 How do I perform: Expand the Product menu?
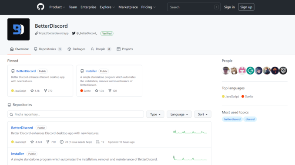pyautogui.click(x=57, y=7)
